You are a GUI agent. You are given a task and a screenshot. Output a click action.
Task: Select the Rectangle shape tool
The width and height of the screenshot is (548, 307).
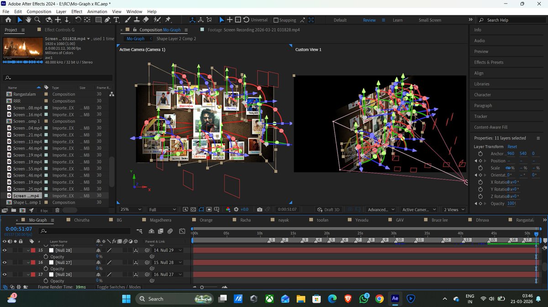tap(99, 20)
